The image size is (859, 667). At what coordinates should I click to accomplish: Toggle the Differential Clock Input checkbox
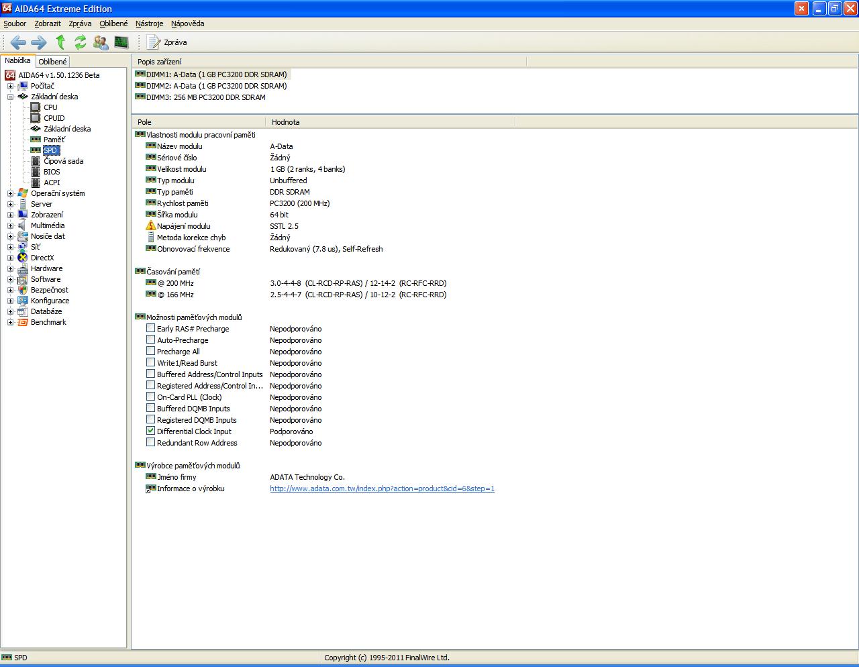pyautogui.click(x=151, y=431)
